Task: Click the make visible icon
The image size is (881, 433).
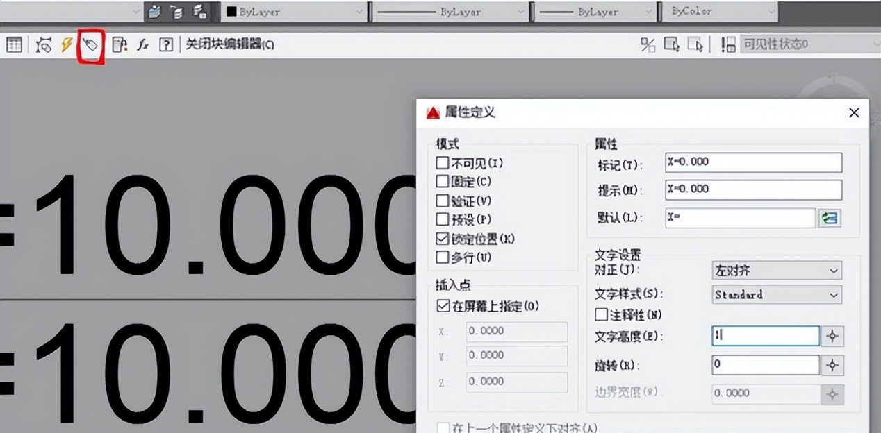Action: (671, 45)
